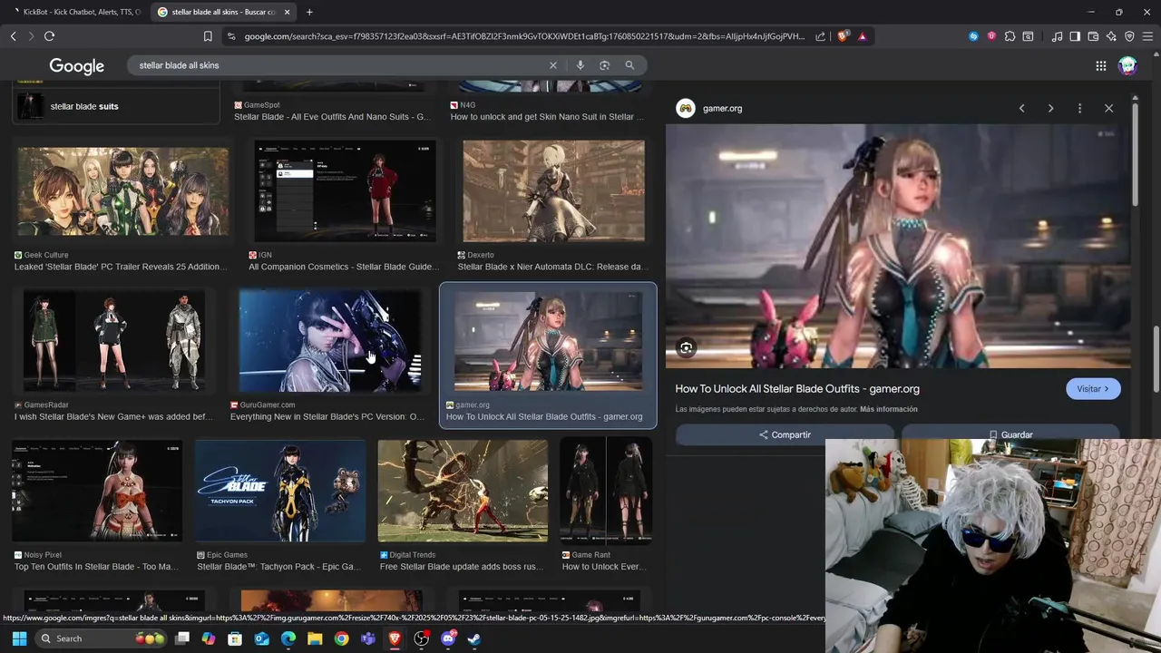Open the Geek Culture leaked trailer image
This screenshot has width=1161, height=653.
point(122,191)
